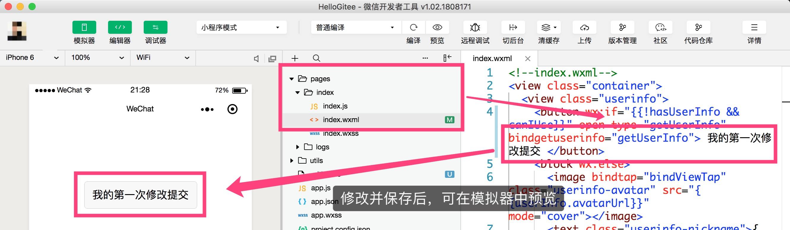Open app.wxss in the file tree
The image size is (790, 230).
point(326,215)
